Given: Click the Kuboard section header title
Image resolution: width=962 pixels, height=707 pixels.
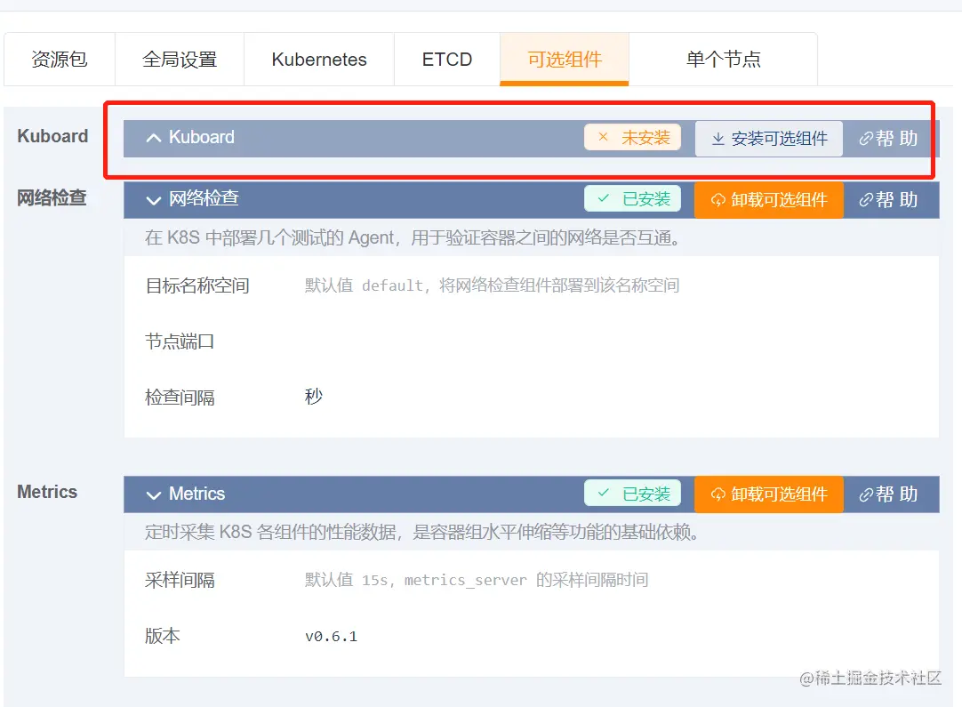Looking at the screenshot, I should (202, 137).
